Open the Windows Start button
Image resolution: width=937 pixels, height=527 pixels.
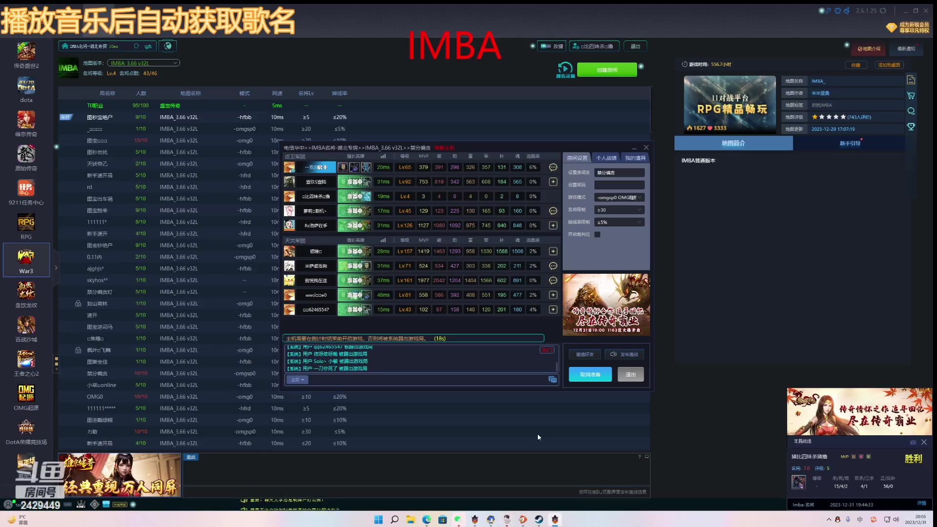pos(378,520)
